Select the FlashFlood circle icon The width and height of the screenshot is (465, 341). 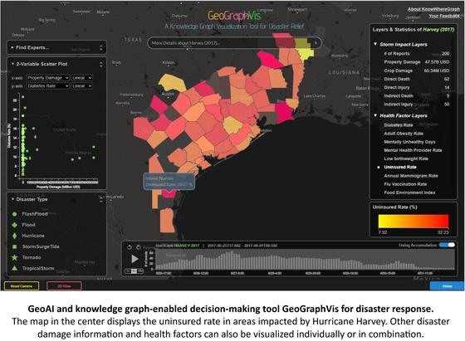click(14, 214)
